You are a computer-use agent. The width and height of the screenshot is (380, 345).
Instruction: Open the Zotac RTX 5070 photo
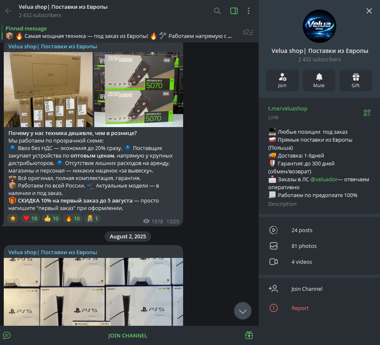pyautogui.click(x=138, y=89)
